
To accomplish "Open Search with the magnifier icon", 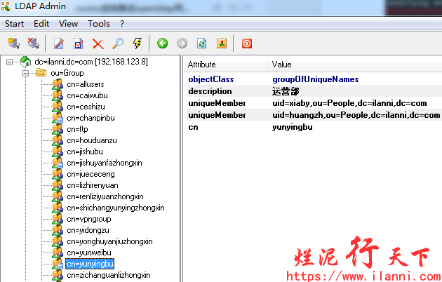I will [117, 43].
